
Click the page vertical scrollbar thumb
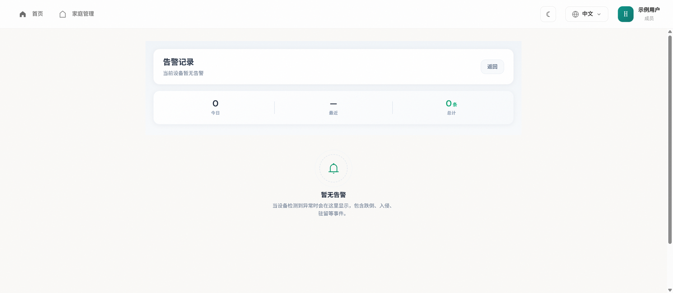pos(670,139)
